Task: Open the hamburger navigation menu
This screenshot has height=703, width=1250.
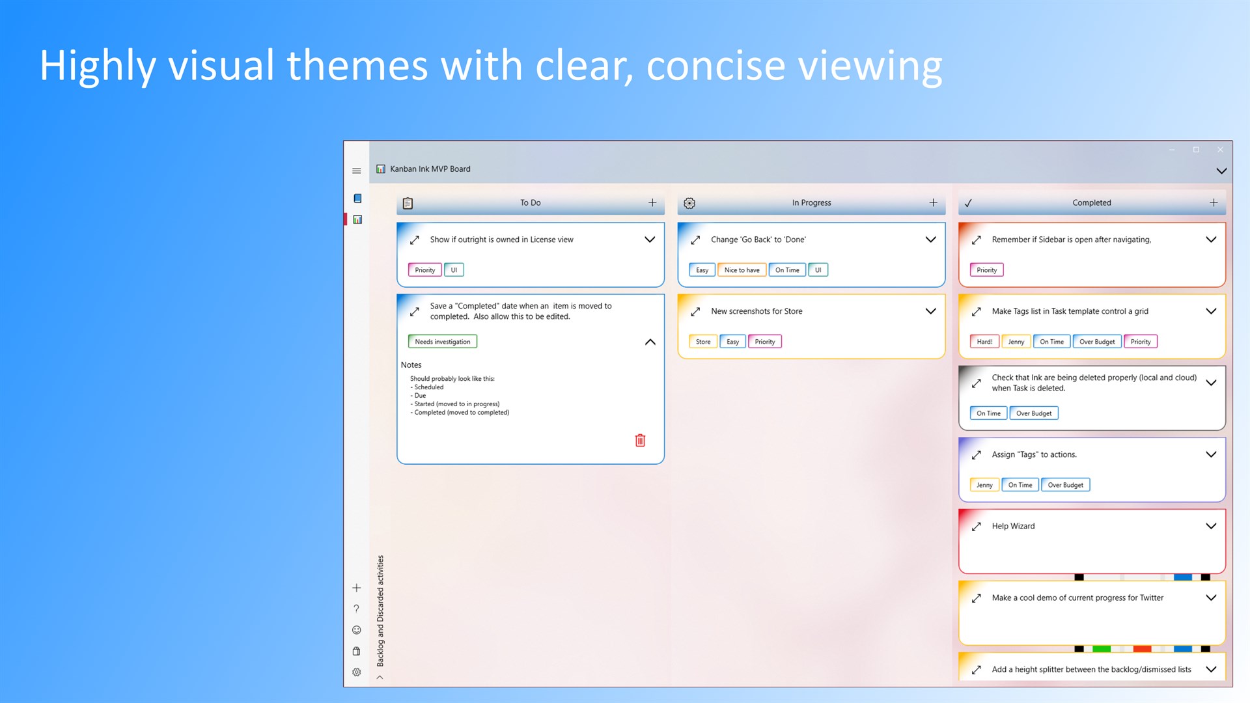Action: (x=356, y=171)
